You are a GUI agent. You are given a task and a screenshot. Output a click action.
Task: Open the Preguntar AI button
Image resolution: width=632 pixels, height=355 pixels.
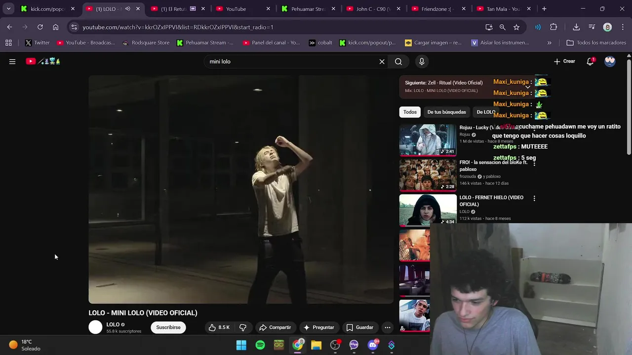(319, 327)
